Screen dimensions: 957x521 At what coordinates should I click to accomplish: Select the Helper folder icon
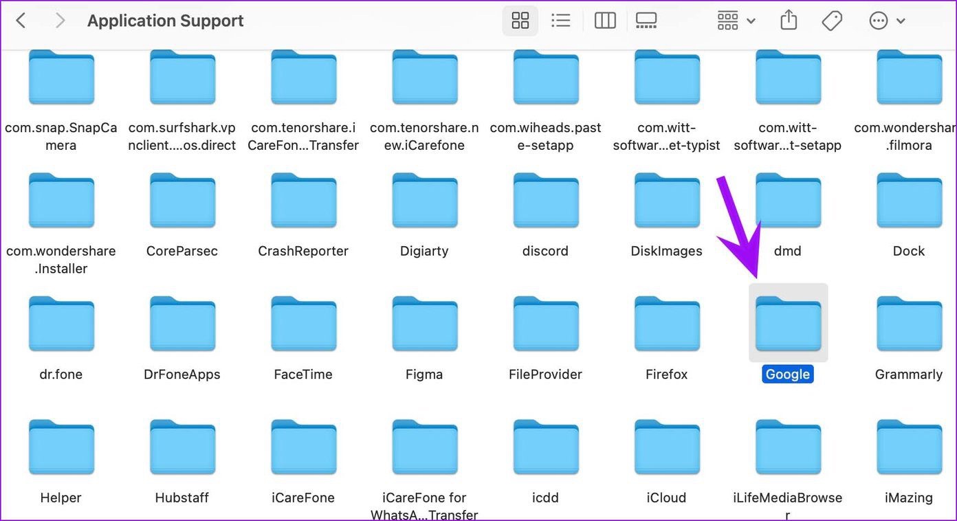61,447
